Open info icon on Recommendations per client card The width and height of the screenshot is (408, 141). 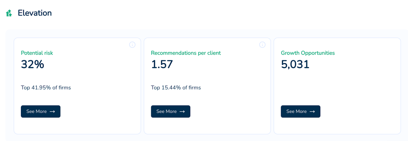[262, 45]
